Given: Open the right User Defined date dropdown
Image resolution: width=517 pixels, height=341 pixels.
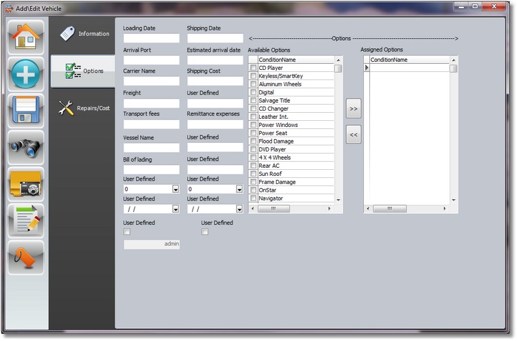Looking at the screenshot, I should (239, 209).
